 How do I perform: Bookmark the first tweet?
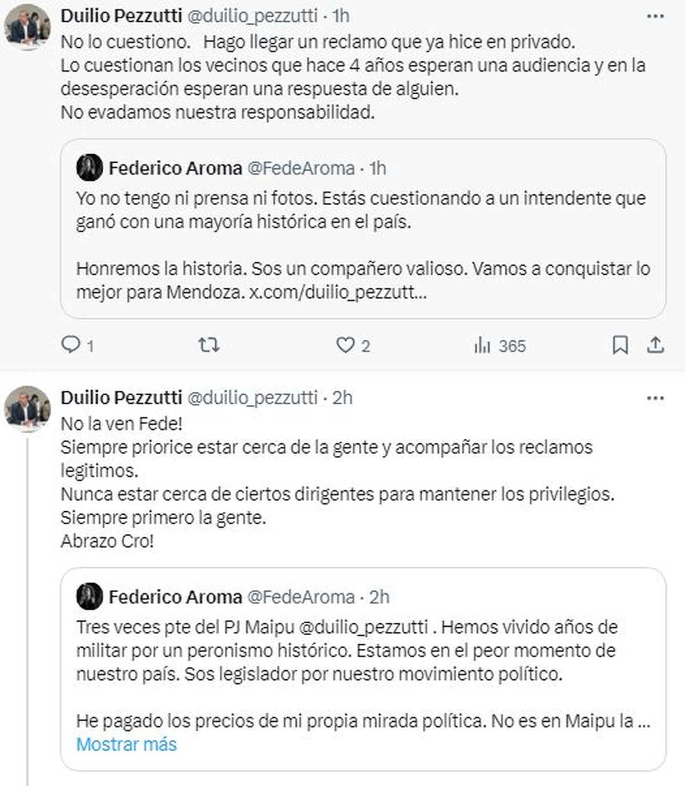(x=620, y=345)
